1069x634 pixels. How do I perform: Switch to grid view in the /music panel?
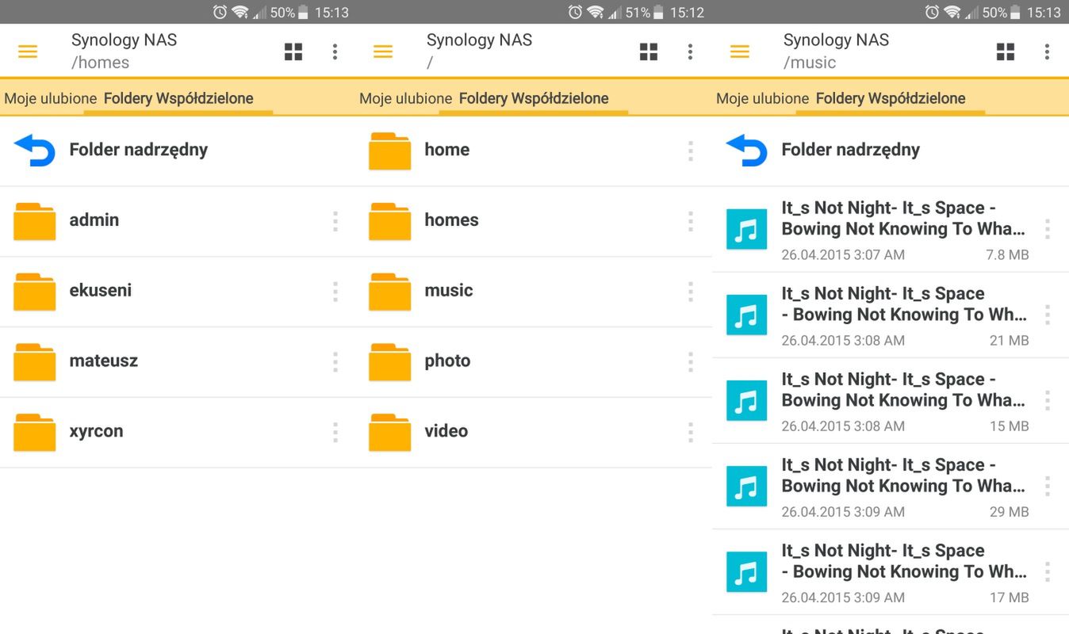[x=1006, y=52]
